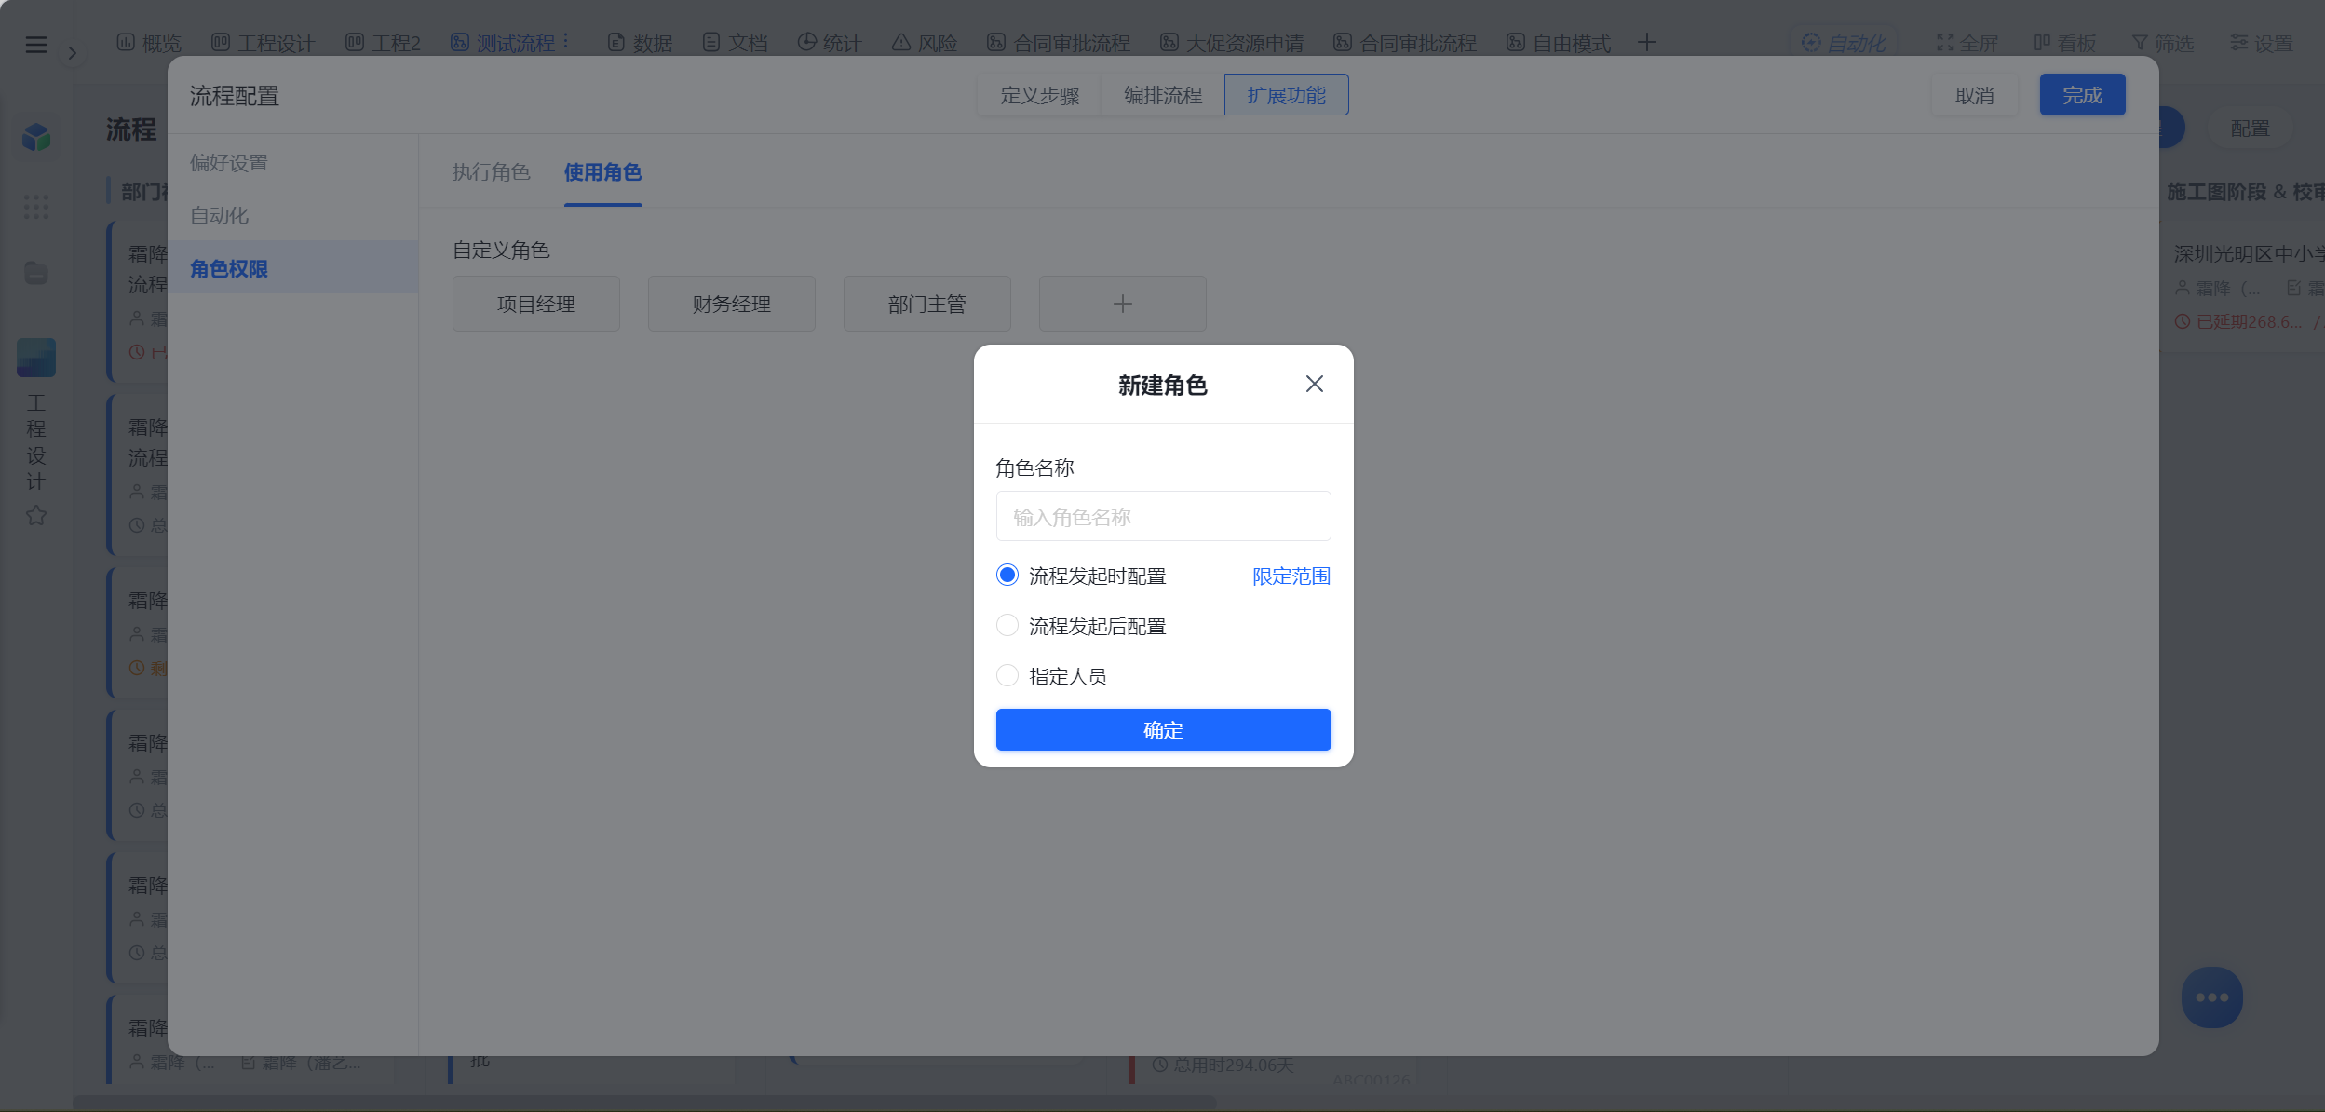Switch to 扩展功能 tab
This screenshot has height=1112, width=2325.
point(1286,96)
